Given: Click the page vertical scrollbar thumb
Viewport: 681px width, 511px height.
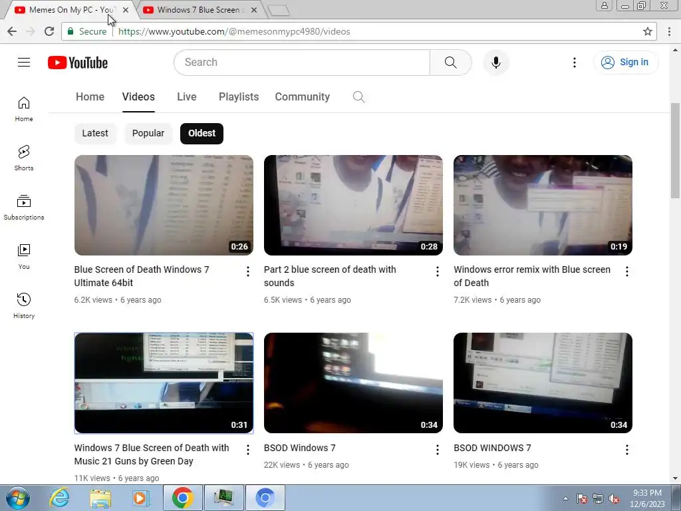Looking at the screenshot, I should pyautogui.click(x=676, y=151).
